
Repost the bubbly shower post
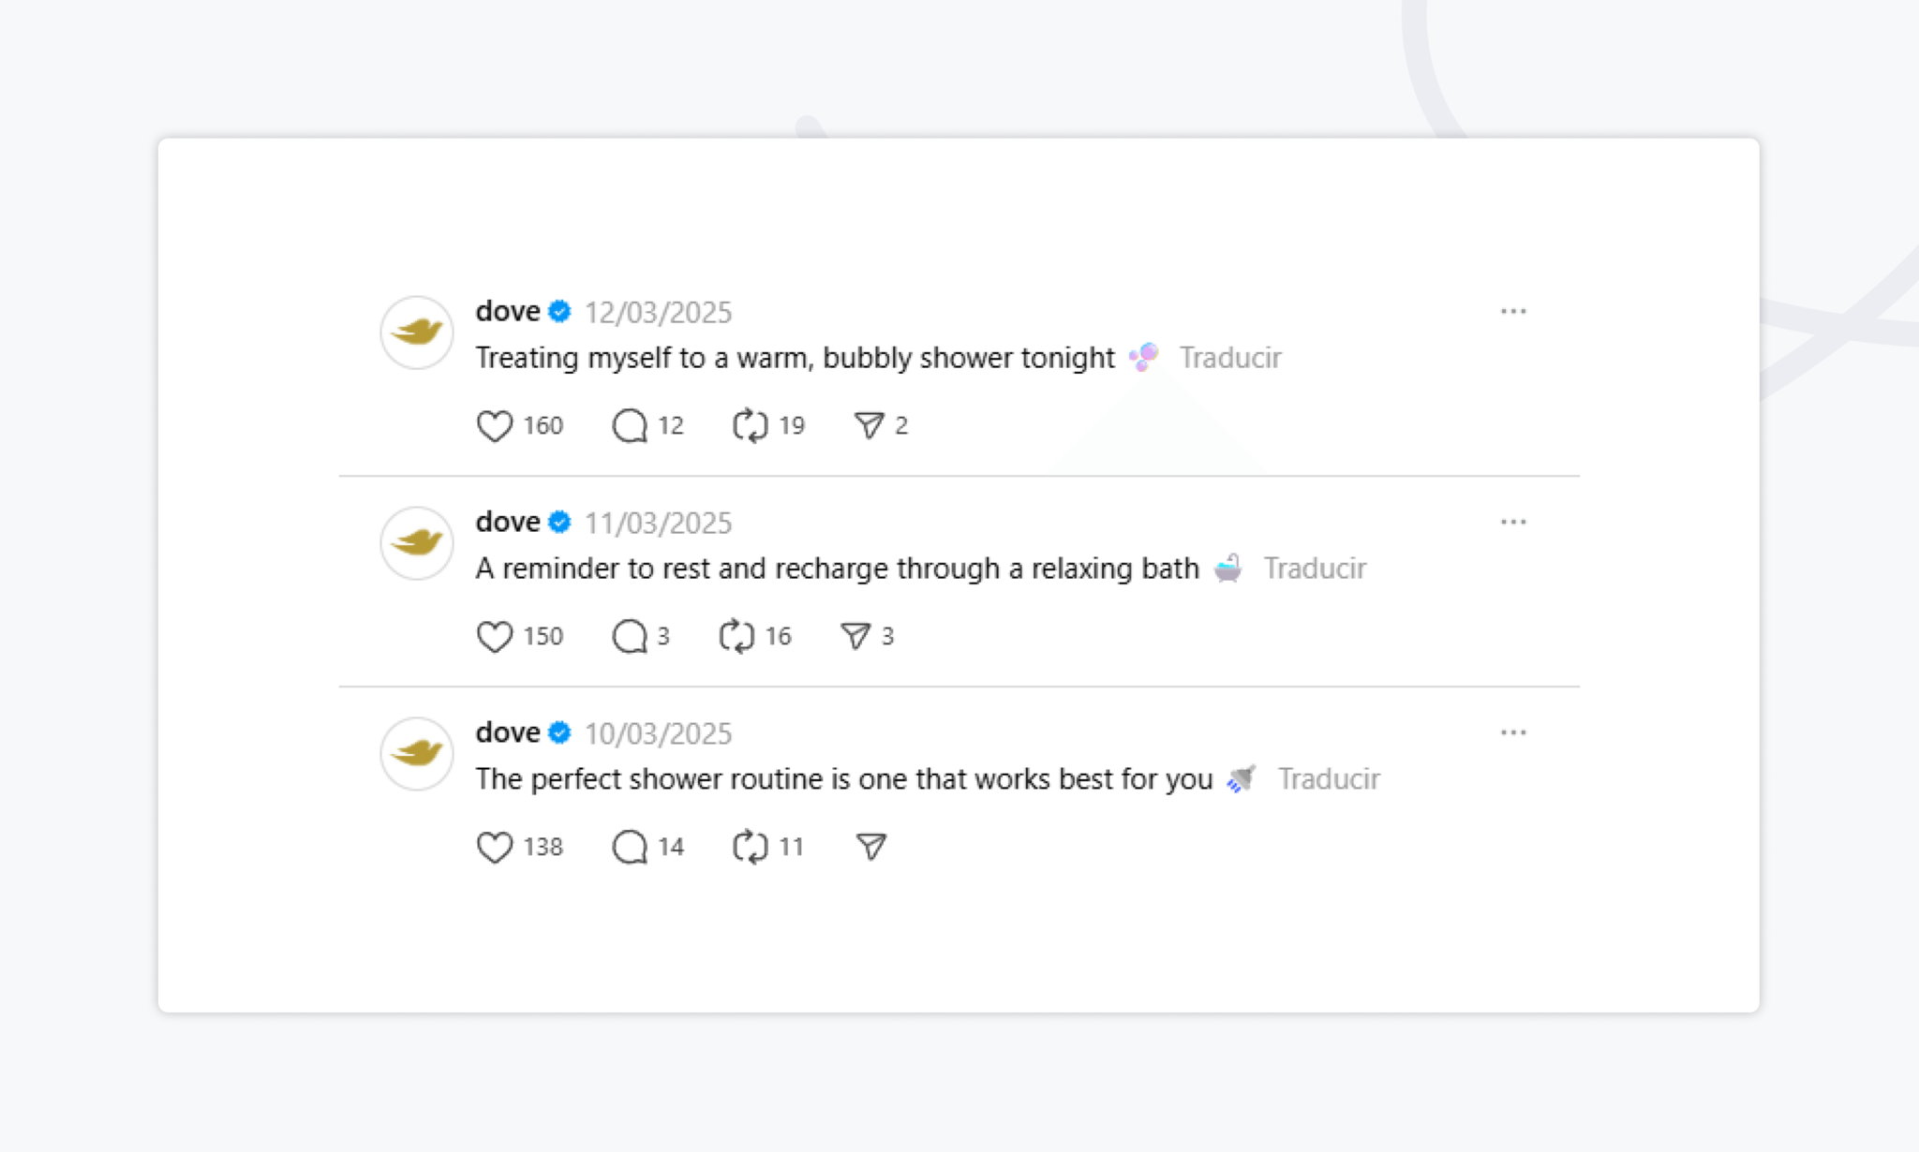pyautogui.click(x=751, y=426)
